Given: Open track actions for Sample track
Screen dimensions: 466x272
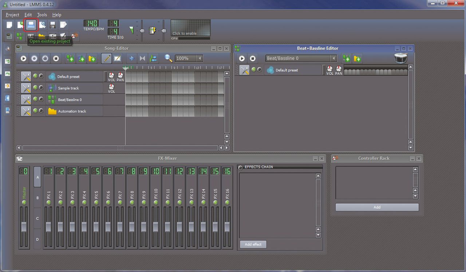Looking at the screenshot, I should pyautogui.click(x=26, y=88).
